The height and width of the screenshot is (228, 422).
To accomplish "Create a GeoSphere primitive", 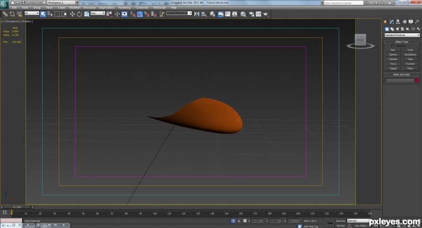I will coord(410,55).
